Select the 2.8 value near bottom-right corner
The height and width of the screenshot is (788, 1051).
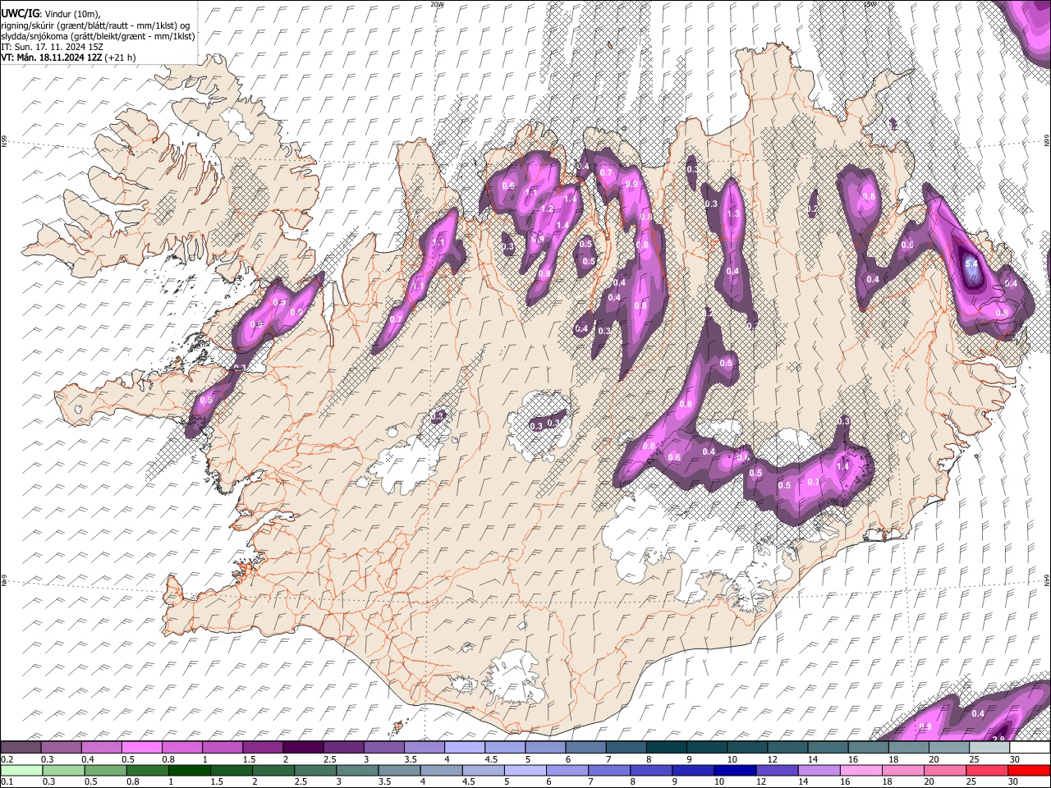pyautogui.click(x=998, y=739)
